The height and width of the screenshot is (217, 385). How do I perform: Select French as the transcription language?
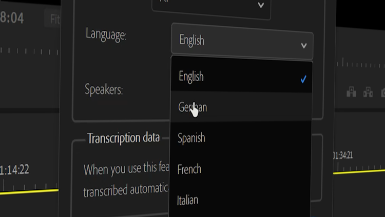[x=189, y=169]
